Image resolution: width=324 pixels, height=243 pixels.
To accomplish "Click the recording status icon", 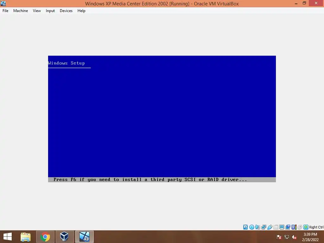I will 288,227.
